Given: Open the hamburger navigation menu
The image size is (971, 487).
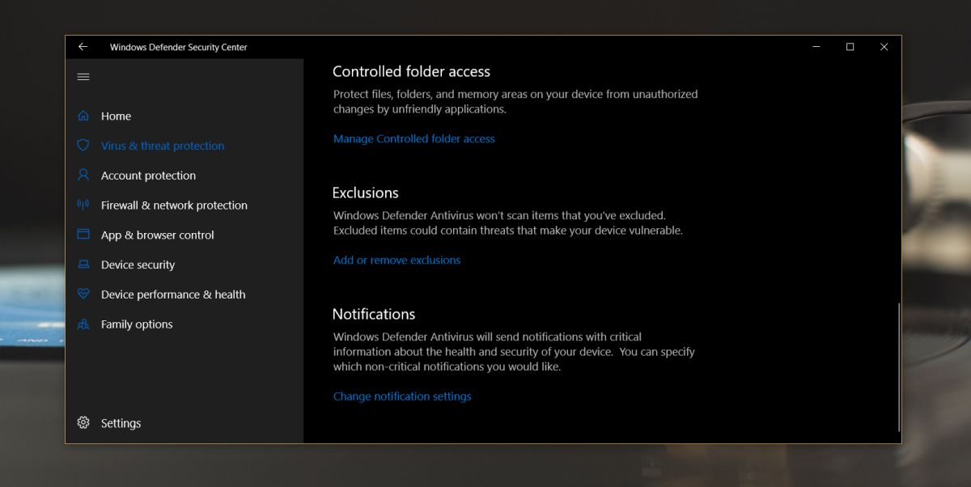Looking at the screenshot, I should click(x=83, y=77).
